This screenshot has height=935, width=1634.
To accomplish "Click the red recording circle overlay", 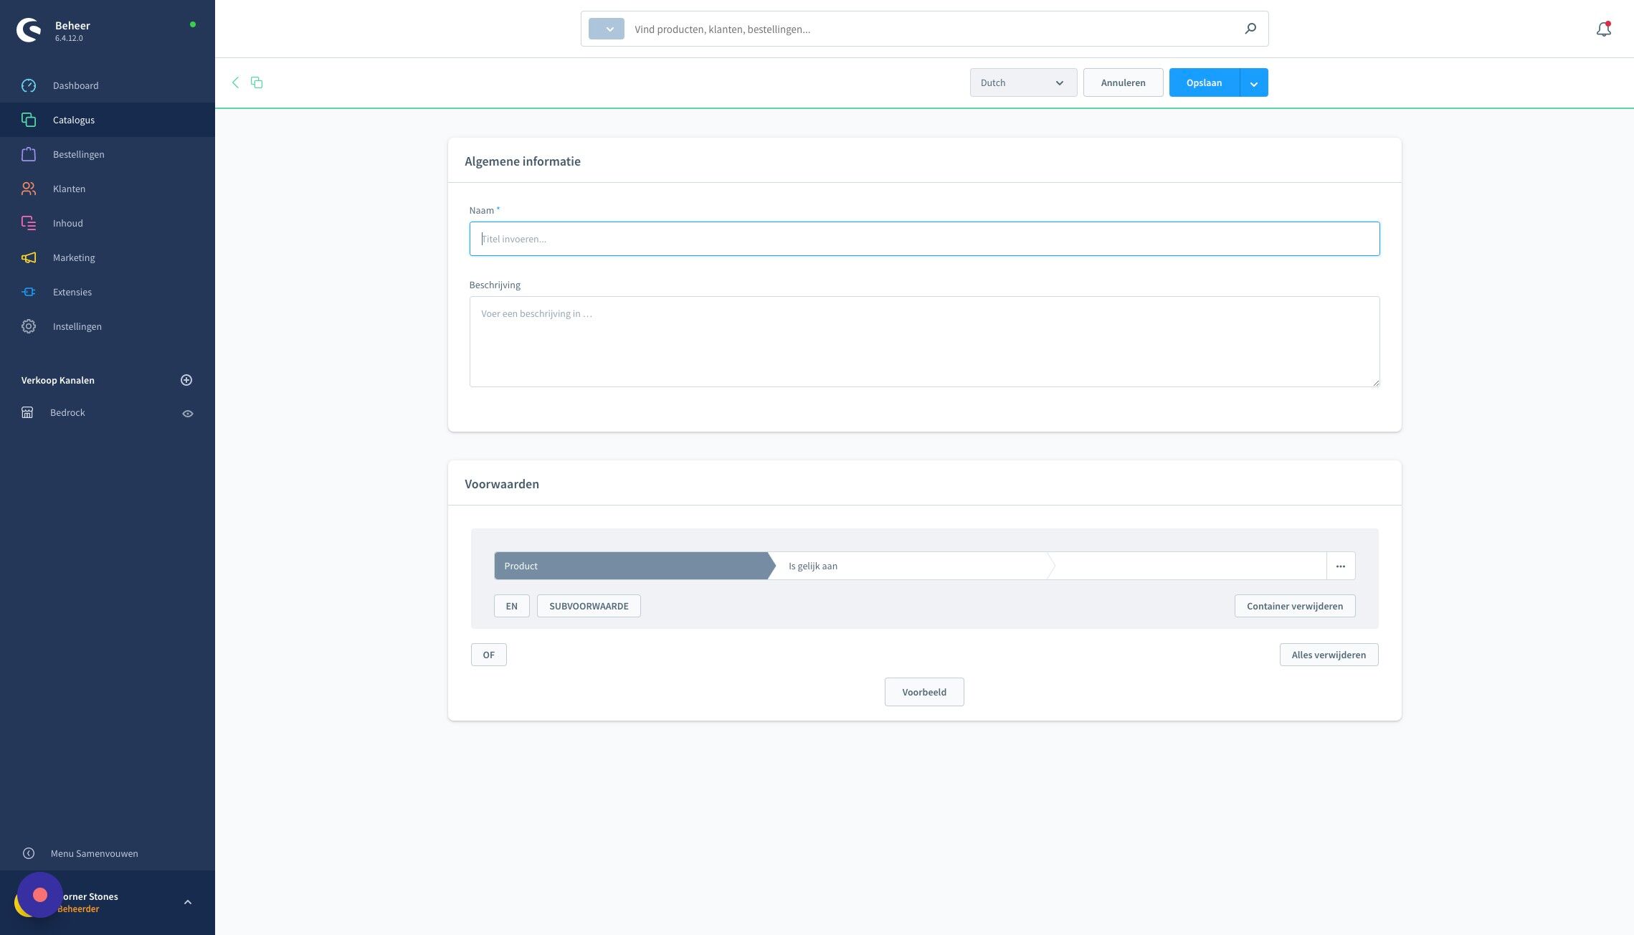I will coord(40,895).
